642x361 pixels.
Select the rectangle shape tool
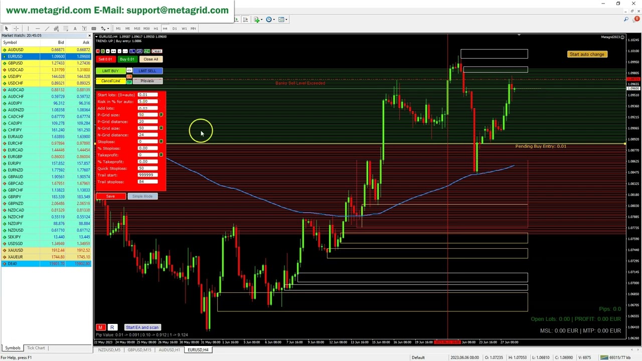coord(94,29)
